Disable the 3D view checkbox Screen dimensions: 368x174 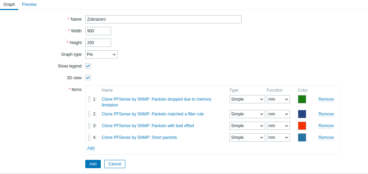click(x=88, y=78)
